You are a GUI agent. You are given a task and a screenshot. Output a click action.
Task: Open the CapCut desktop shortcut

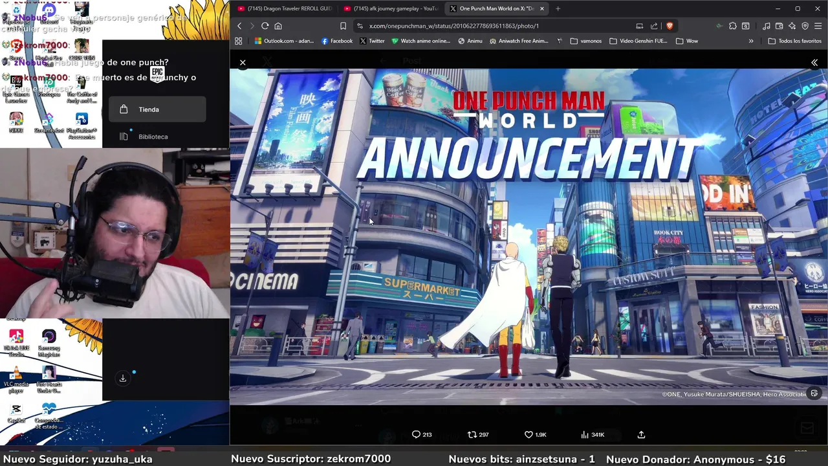click(16, 413)
